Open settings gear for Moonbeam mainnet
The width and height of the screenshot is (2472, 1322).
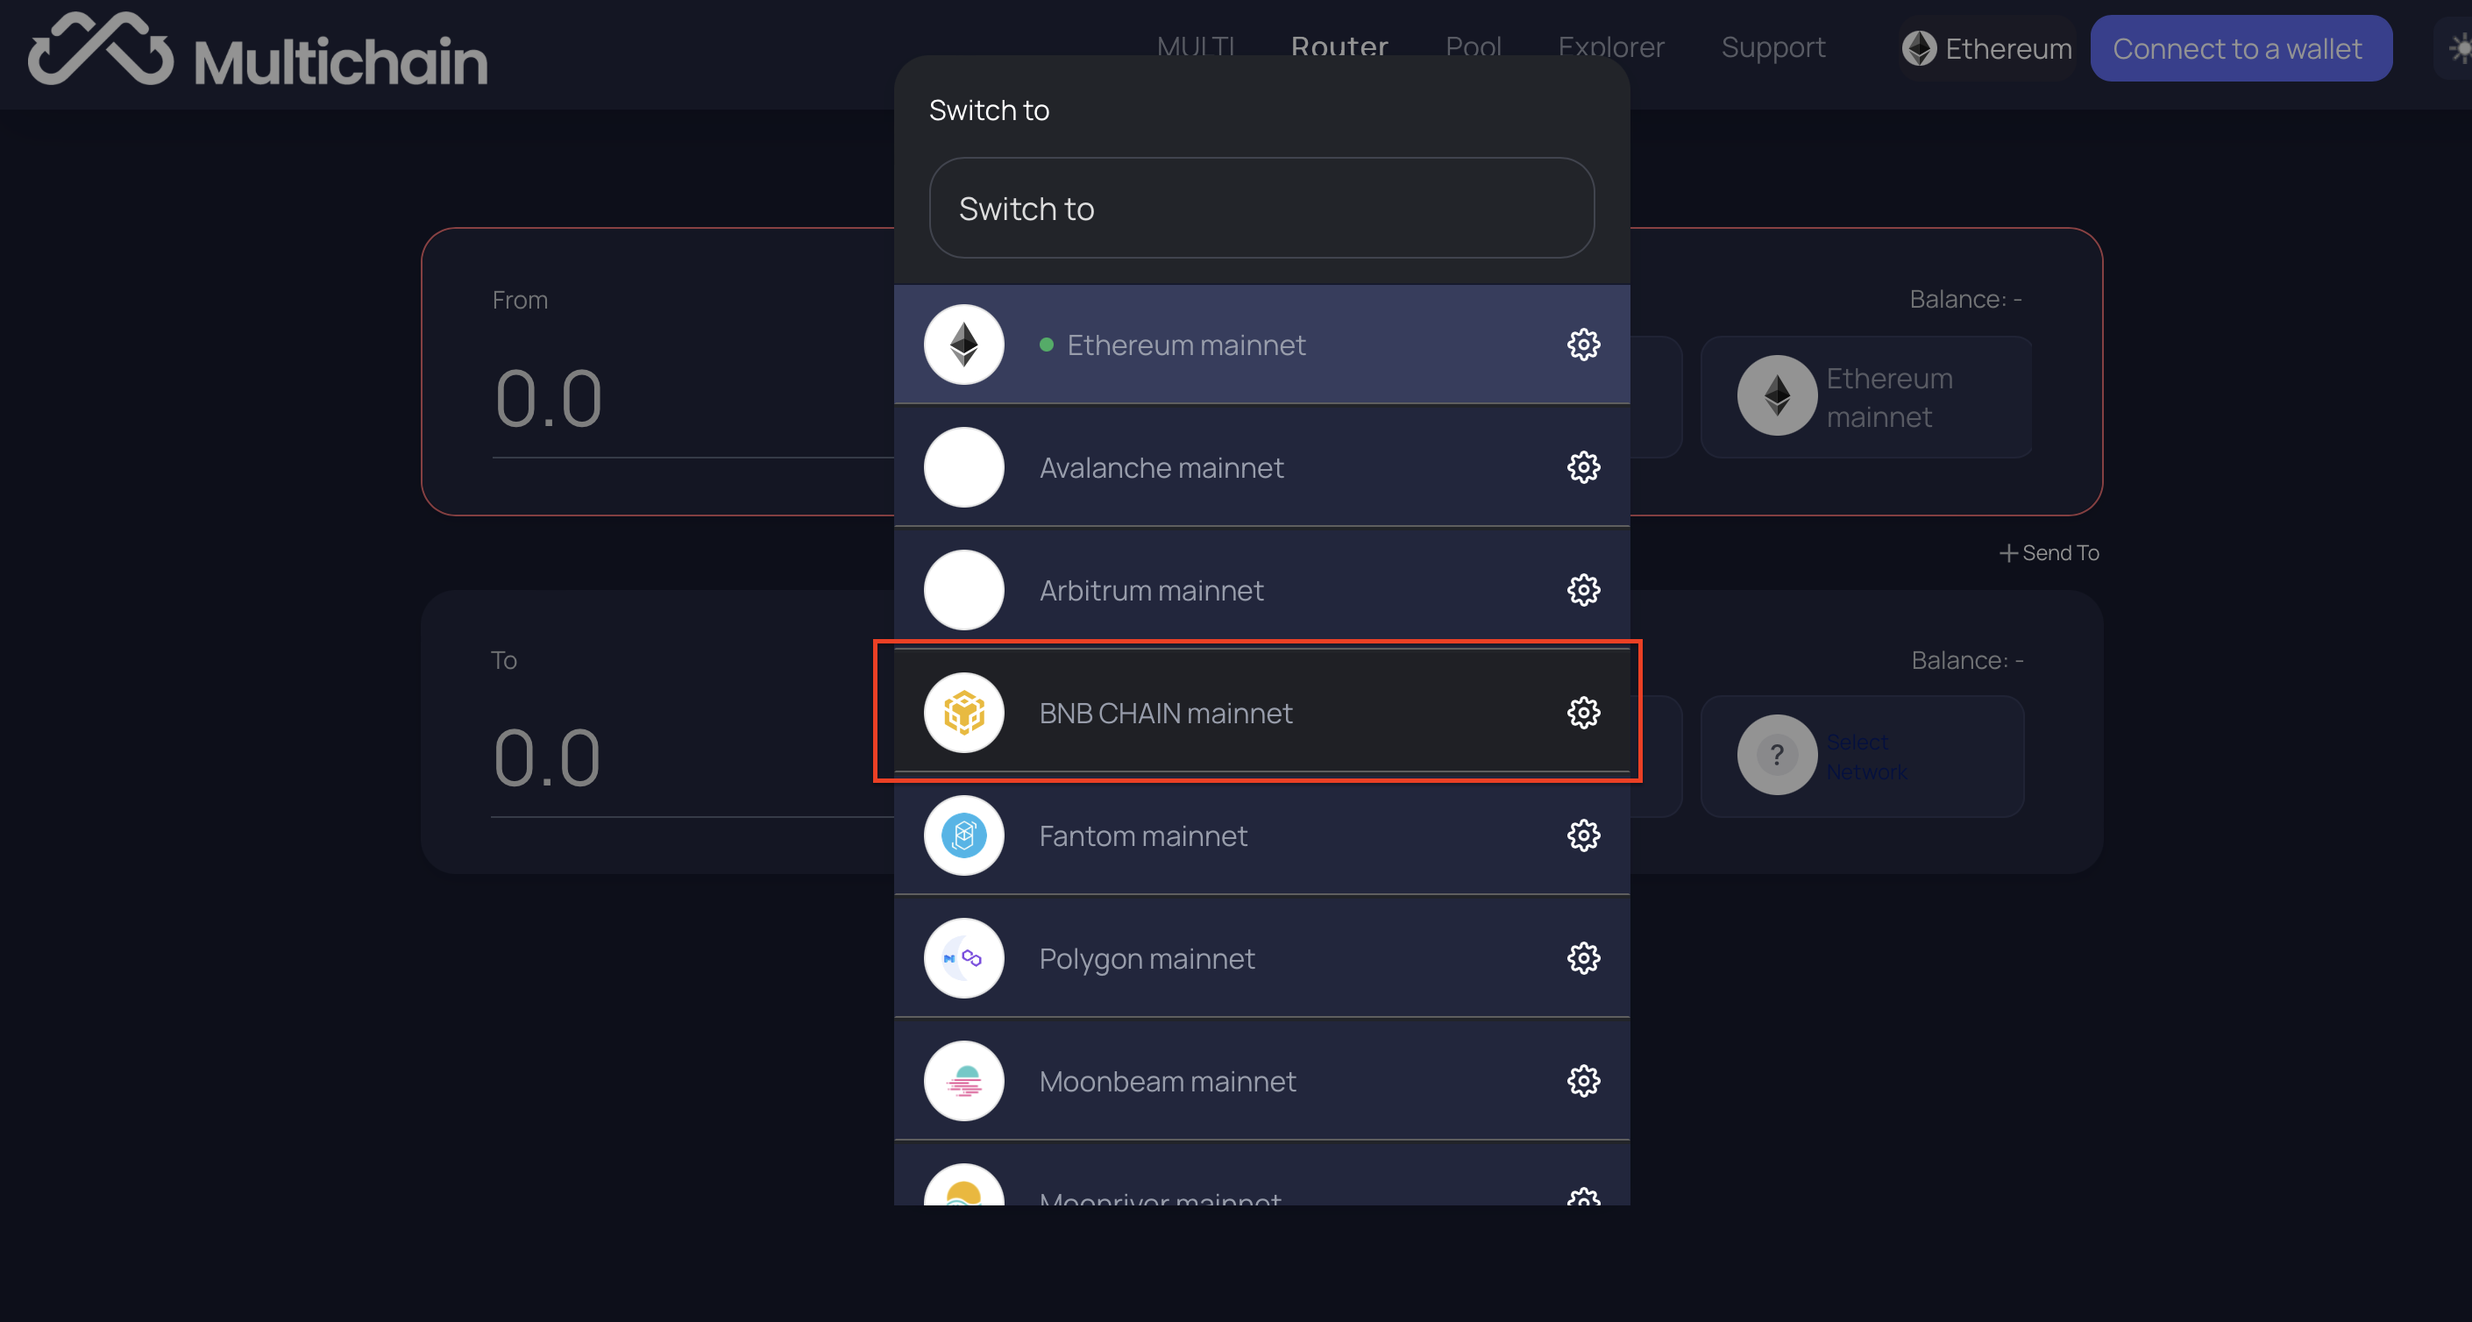click(x=1583, y=1081)
